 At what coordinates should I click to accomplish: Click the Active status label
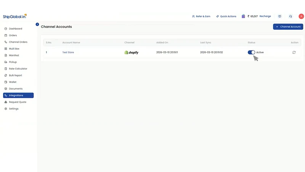click(260, 52)
